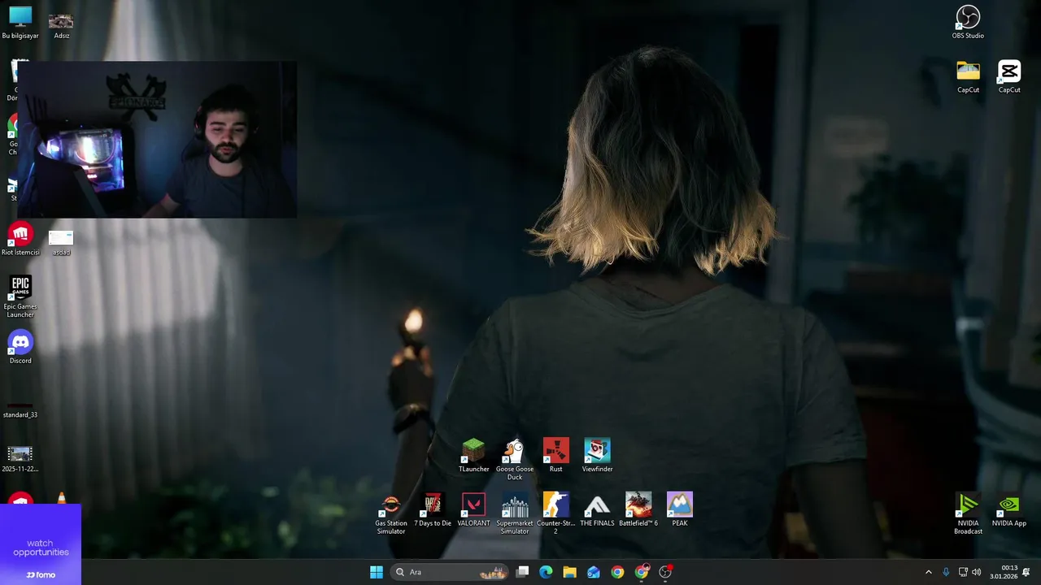Select THE FINALS desktop icon
Viewport: 1041px width, 585px height.
click(x=597, y=510)
